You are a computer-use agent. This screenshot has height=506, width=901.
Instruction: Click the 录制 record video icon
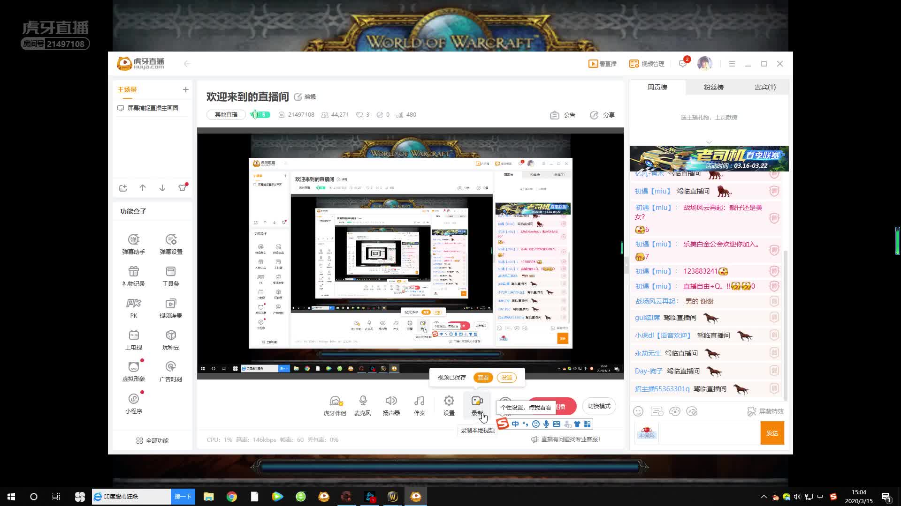pos(477,406)
